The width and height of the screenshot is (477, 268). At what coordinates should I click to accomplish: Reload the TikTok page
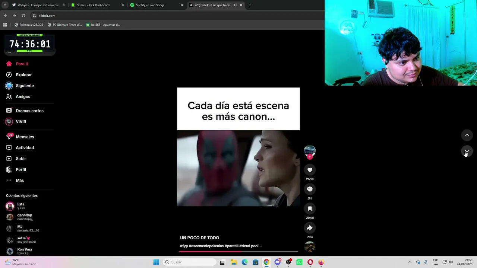[x=23, y=16]
